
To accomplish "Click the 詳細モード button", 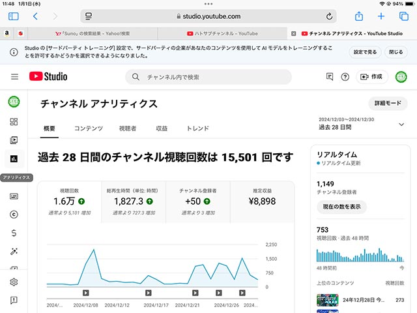I will [x=388, y=103].
